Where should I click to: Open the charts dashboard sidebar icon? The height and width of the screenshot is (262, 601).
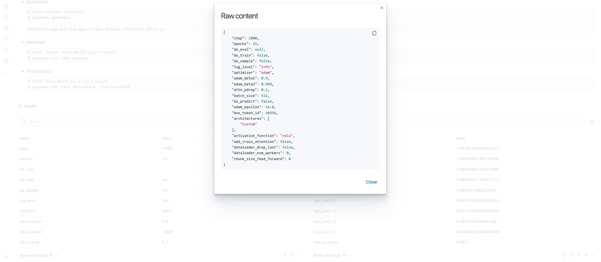(6, 18)
